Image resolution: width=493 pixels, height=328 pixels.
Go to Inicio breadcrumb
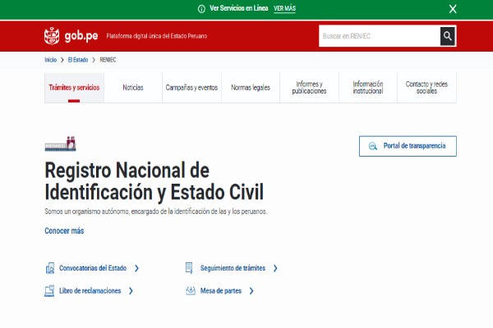(51, 60)
